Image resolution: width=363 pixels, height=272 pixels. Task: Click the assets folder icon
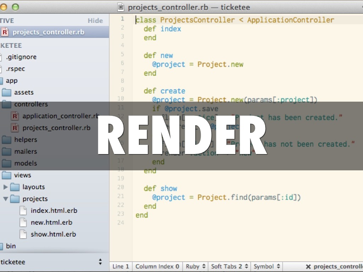point(7,92)
